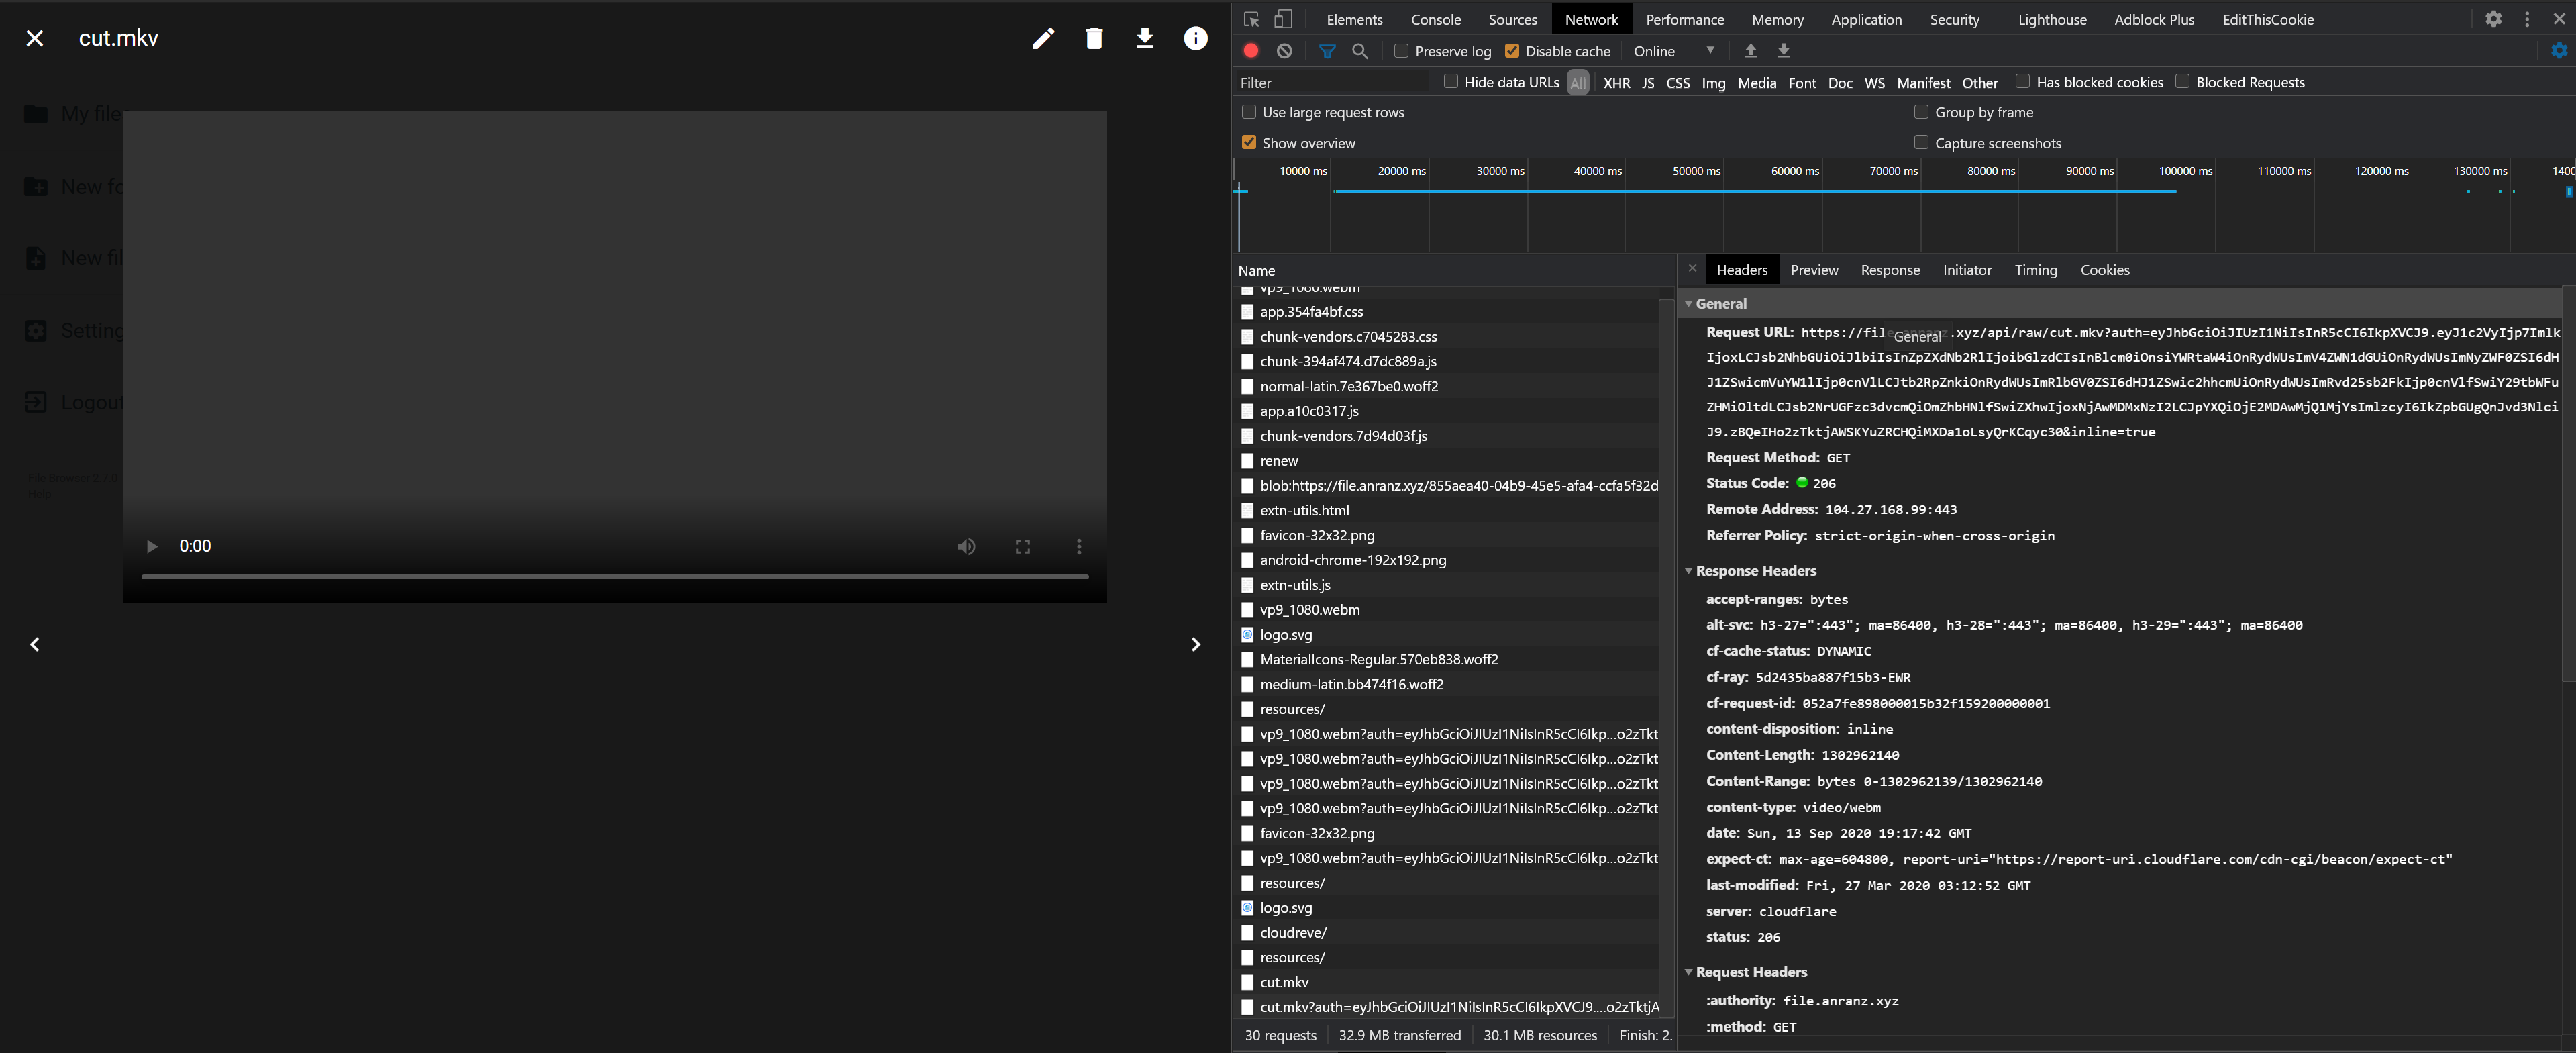Open DevTools customize three-dot menu
2576x1053 pixels.
(x=2527, y=19)
